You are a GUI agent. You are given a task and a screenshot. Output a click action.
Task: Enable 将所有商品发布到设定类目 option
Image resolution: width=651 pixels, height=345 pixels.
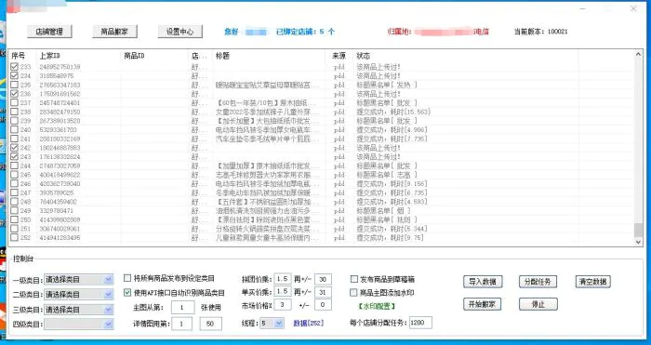[127, 278]
